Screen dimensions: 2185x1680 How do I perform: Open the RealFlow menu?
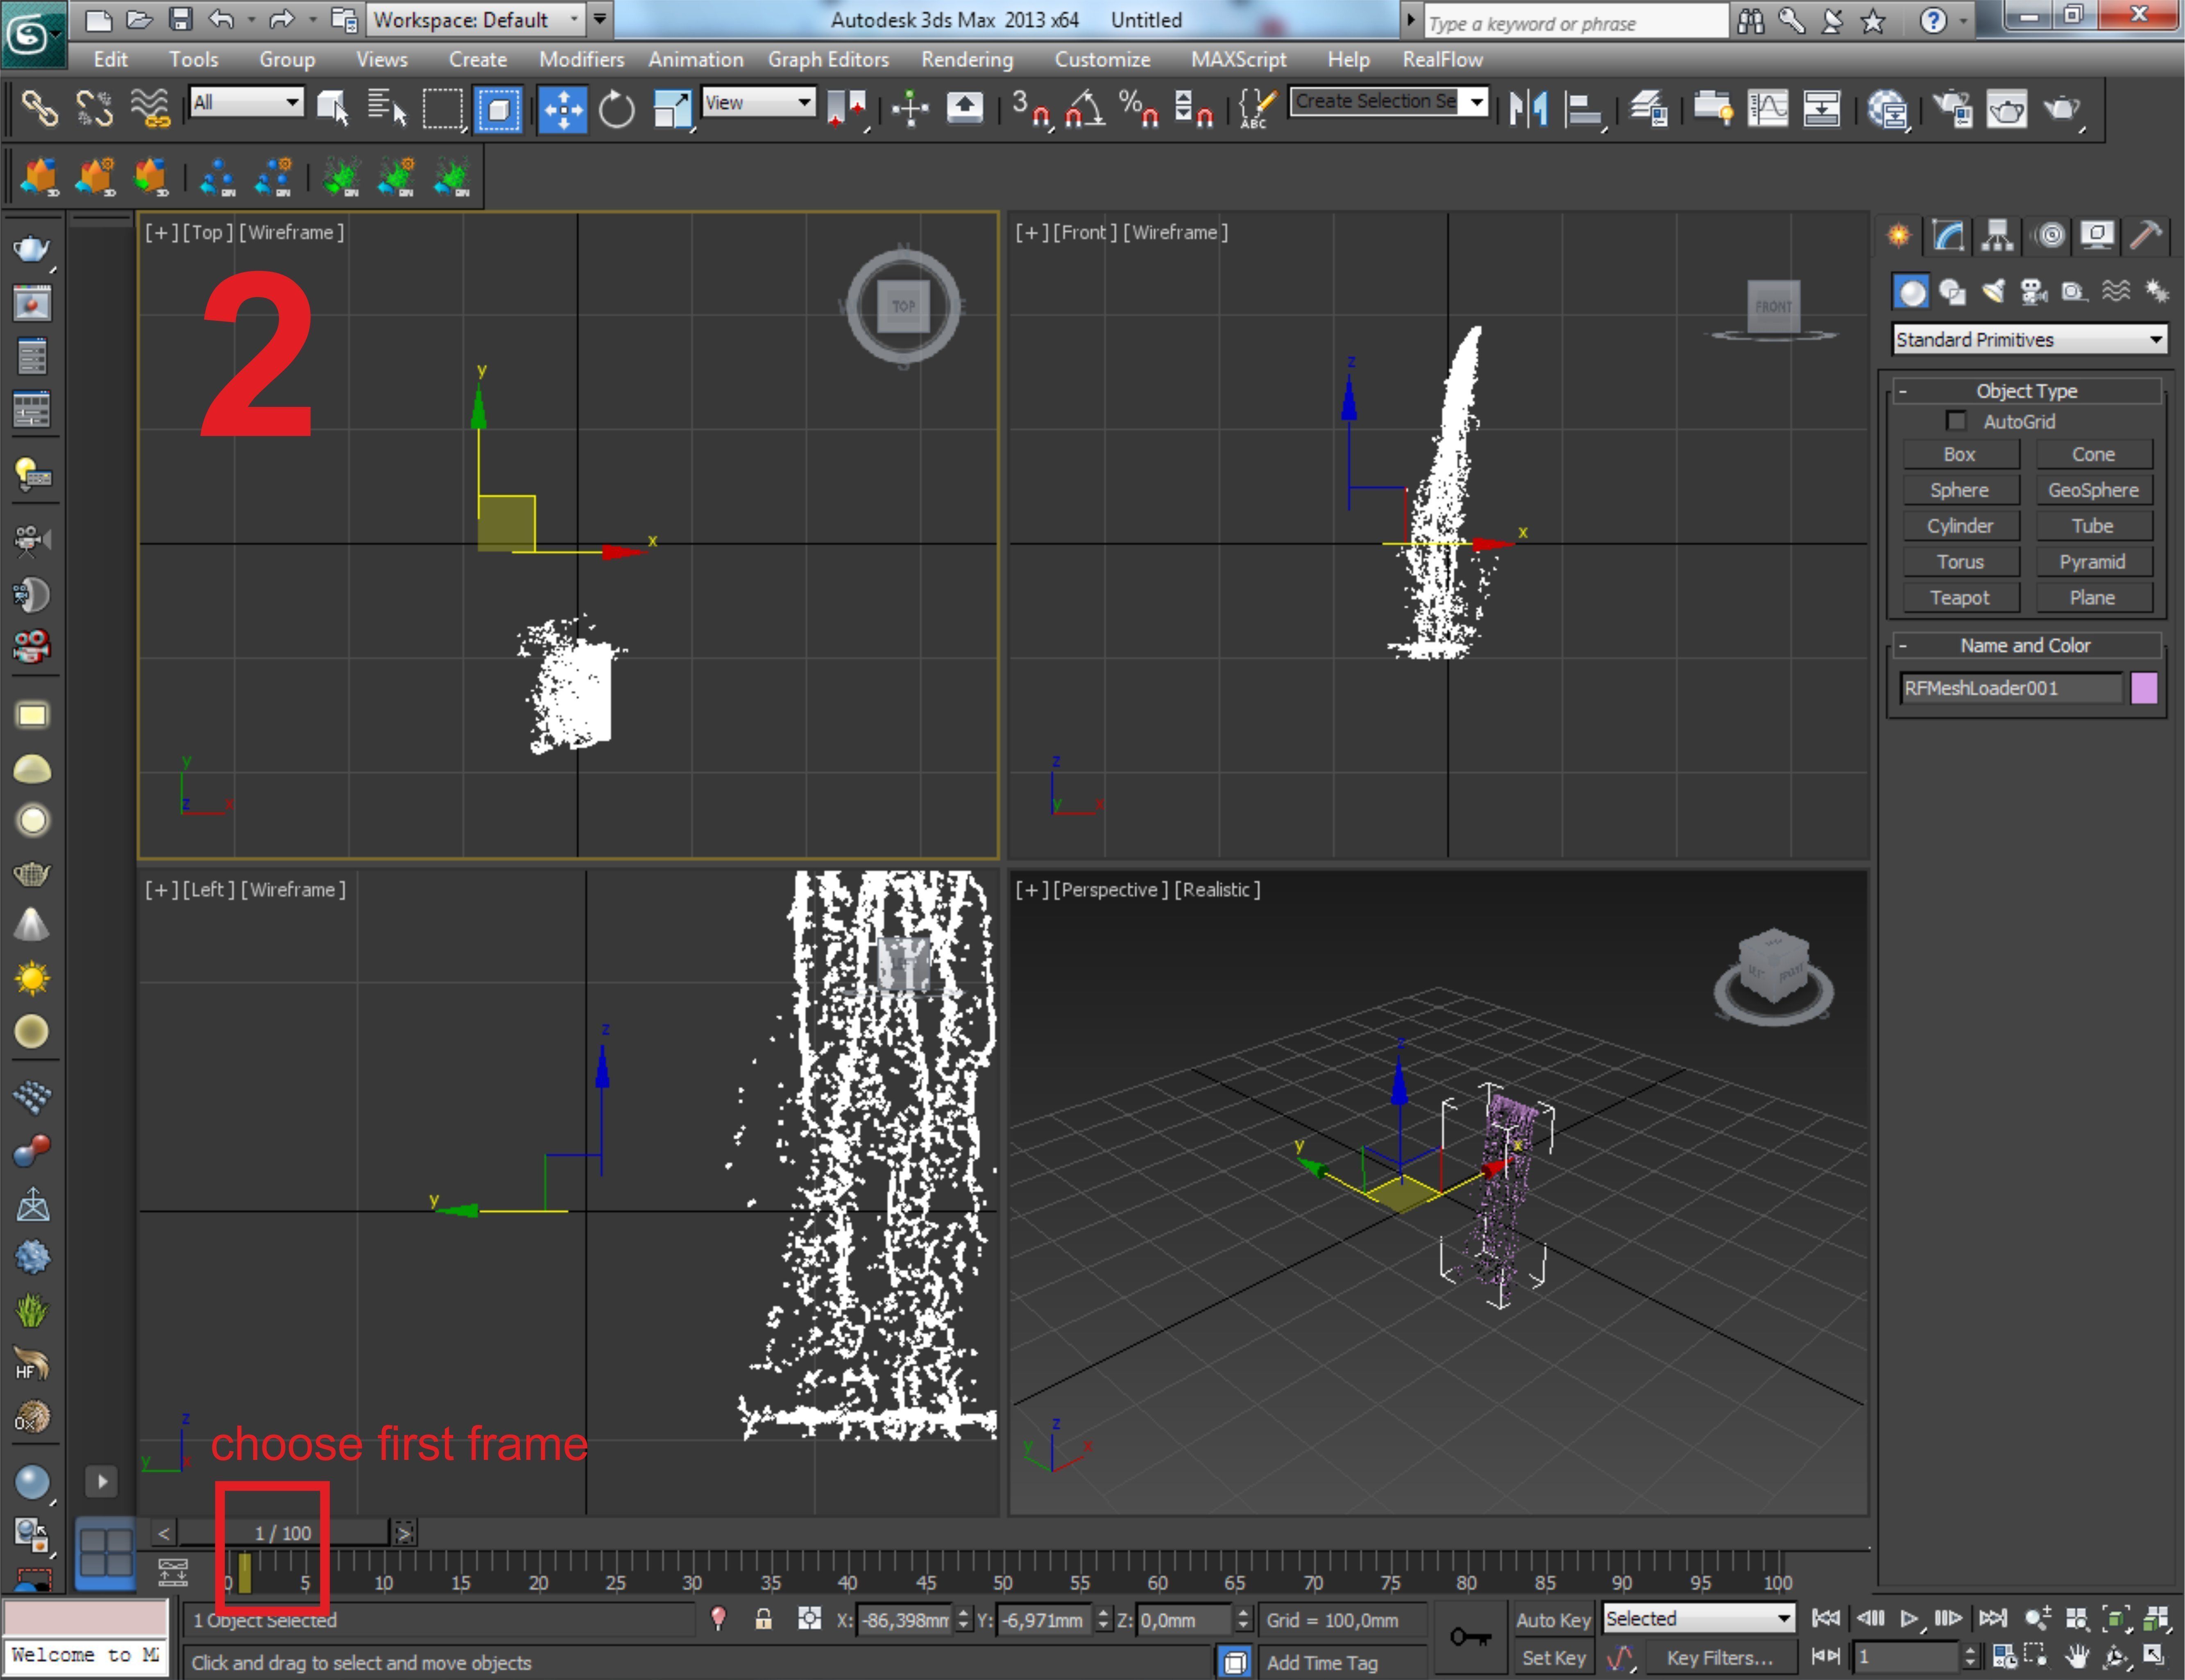pyautogui.click(x=1442, y=59)
